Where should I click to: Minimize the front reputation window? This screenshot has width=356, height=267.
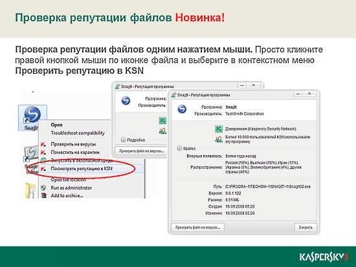pyautogui.click(x=298, y=94)
